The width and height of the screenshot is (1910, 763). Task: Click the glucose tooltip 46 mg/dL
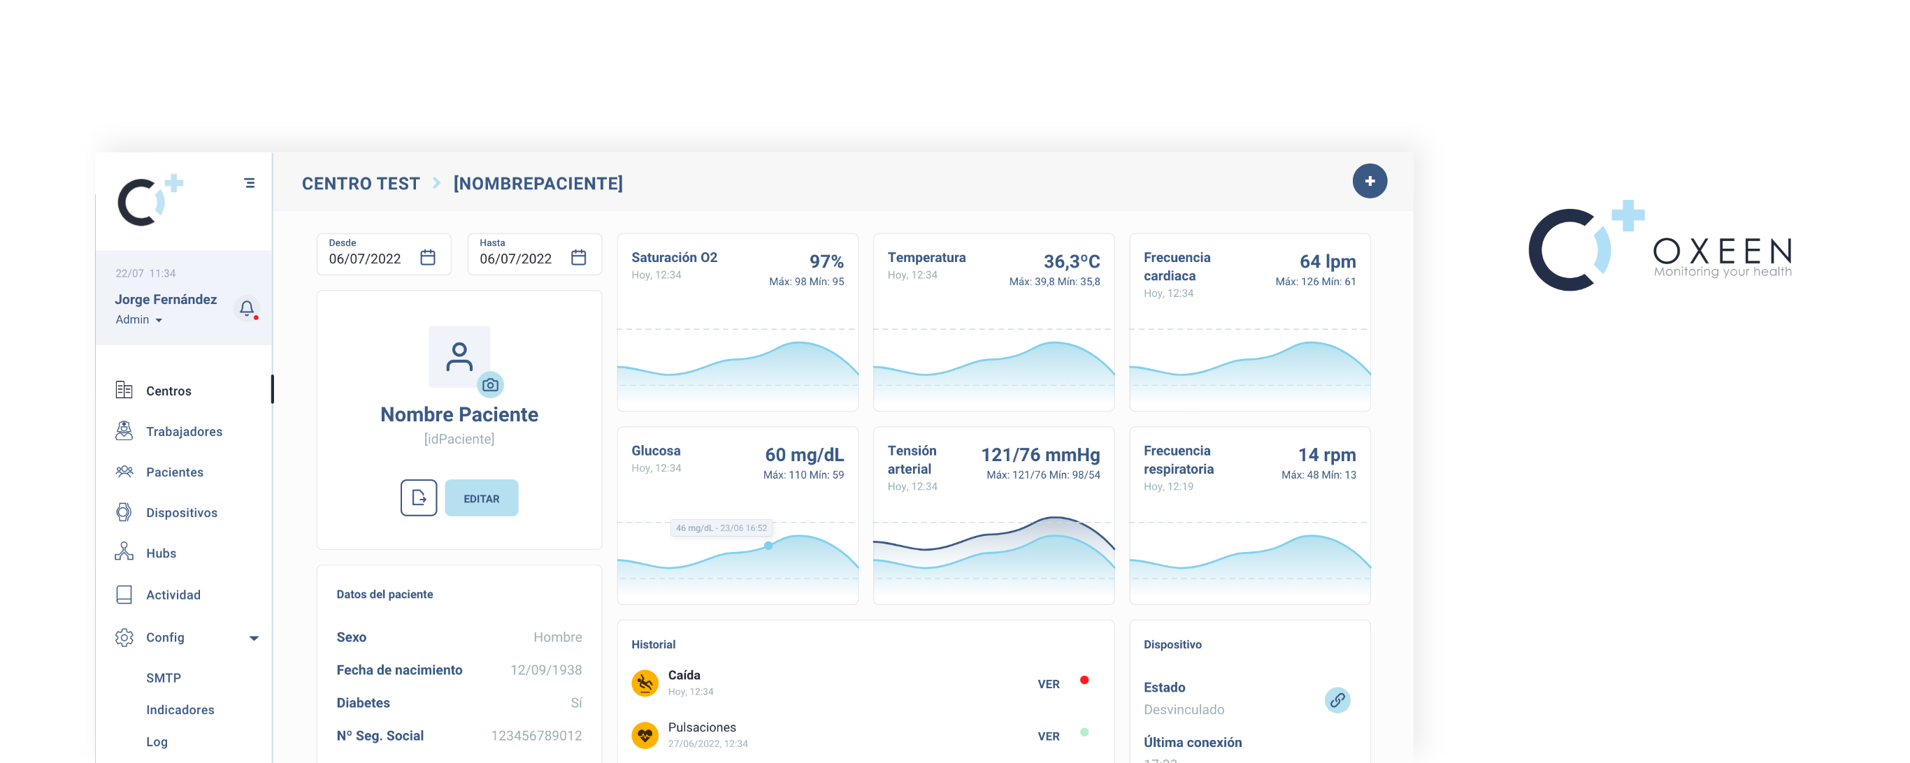point(721,528)
